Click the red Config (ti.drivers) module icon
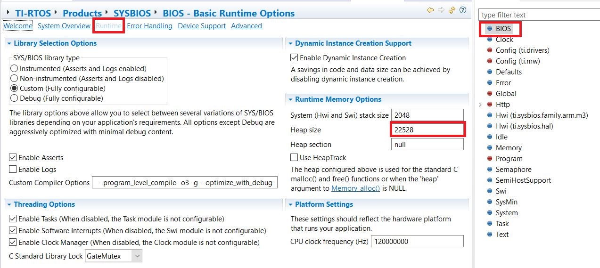600x268 pixels. [x=490, y=50]
